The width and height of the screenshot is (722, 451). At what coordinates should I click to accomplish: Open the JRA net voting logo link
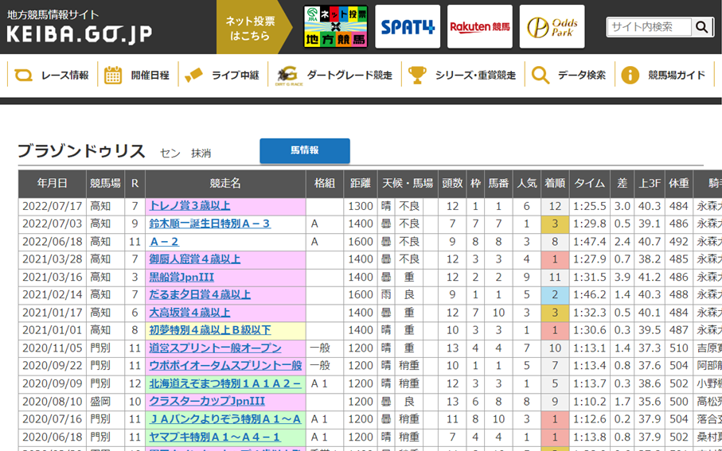(x=335, y=27)
